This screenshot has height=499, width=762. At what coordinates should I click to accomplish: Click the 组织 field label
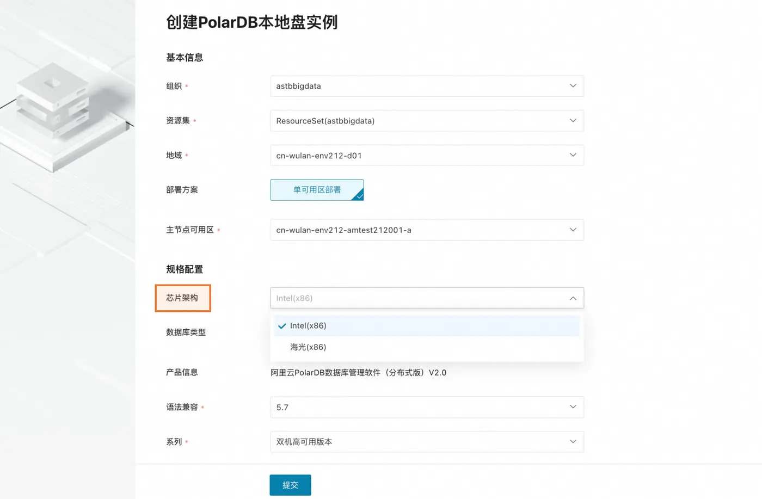click(x=174, y=86)
